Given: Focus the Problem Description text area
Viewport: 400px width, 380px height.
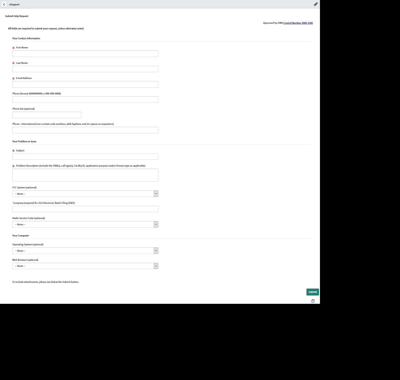Looking at the screenshot, I should 85,175.
